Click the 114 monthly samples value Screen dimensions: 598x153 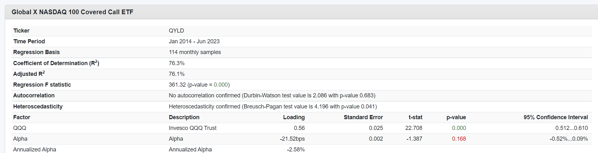pos(195,52)
